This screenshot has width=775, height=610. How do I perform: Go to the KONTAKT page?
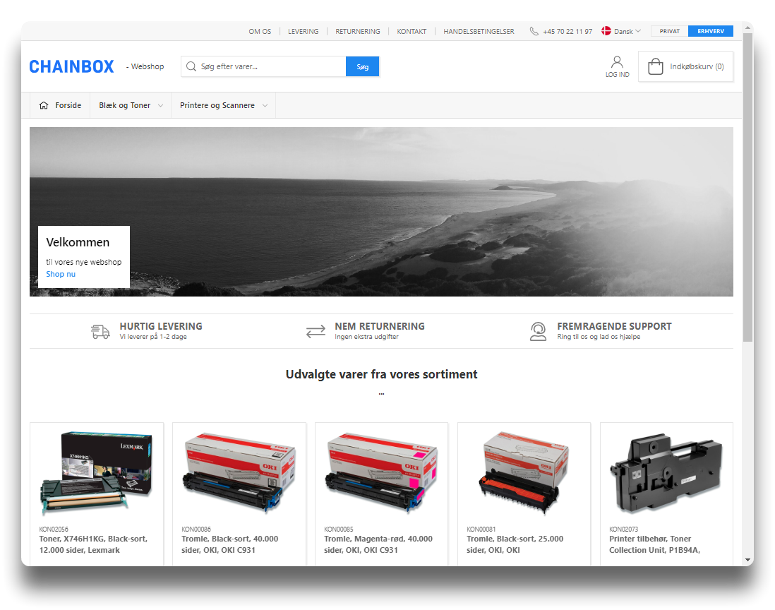pyautogui.click(x=411, y=31)
